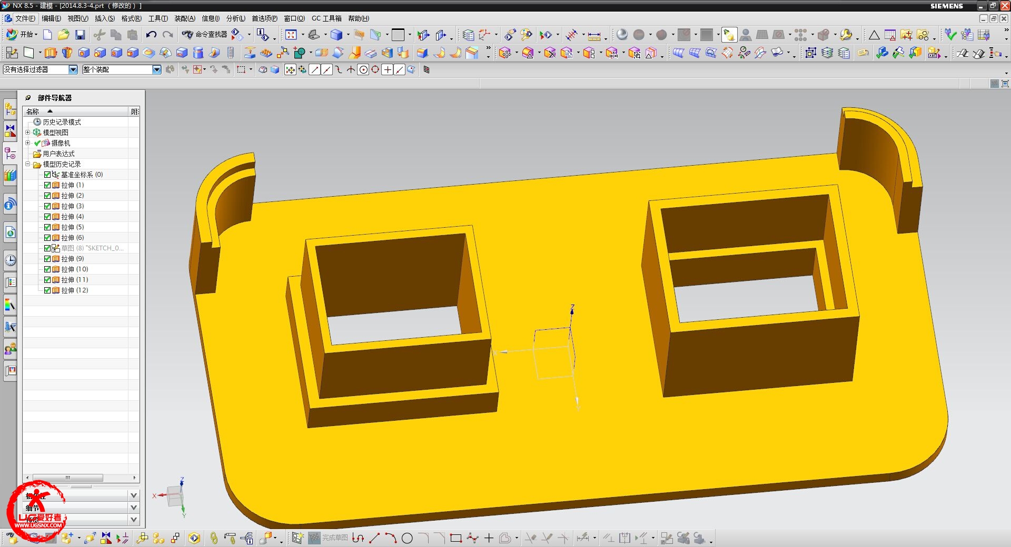The height and width of the screenshot is (547, 1011).
Task: Click the Through Curve Mesh surface icon
Action: tap(695, 53)
